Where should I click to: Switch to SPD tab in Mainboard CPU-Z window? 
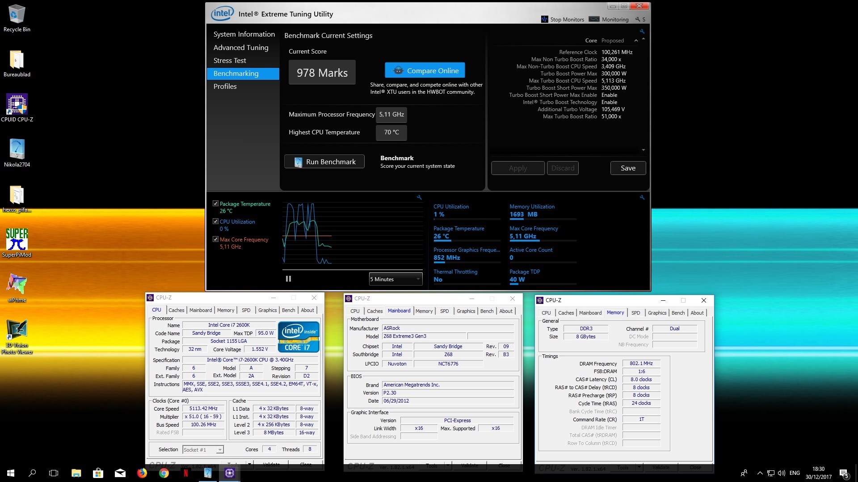[x=444, y=311]
